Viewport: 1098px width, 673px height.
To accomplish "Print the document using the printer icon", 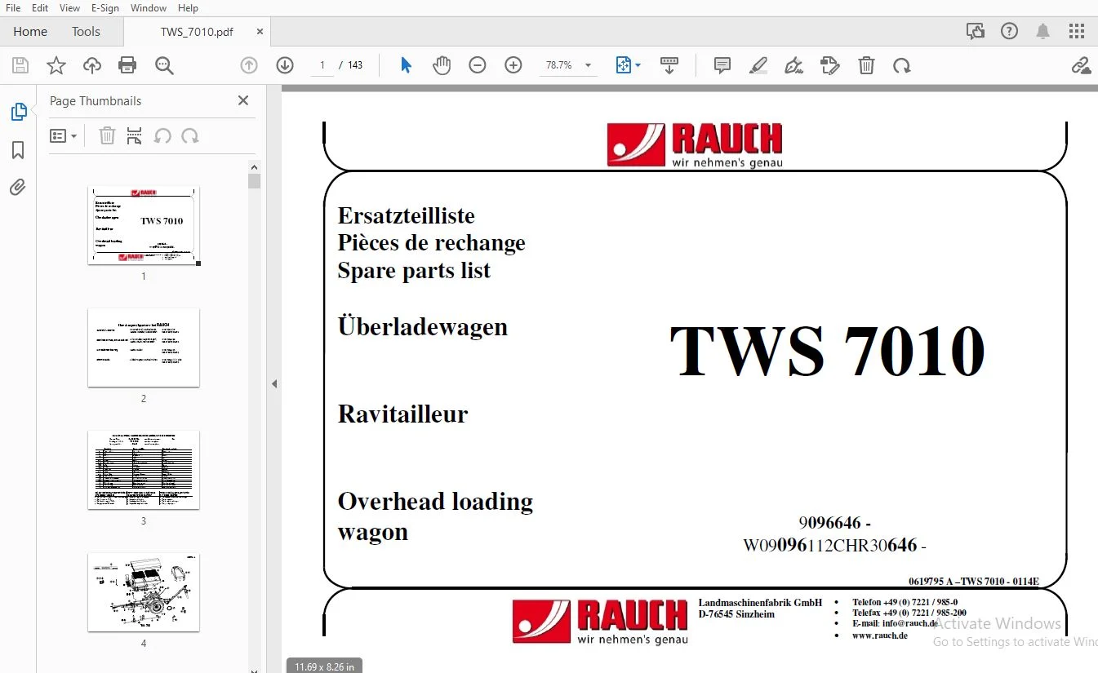I will coord(127,65).
